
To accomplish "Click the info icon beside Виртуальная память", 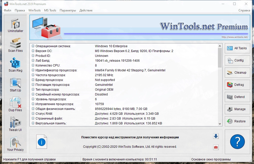I will click(33, 123).
